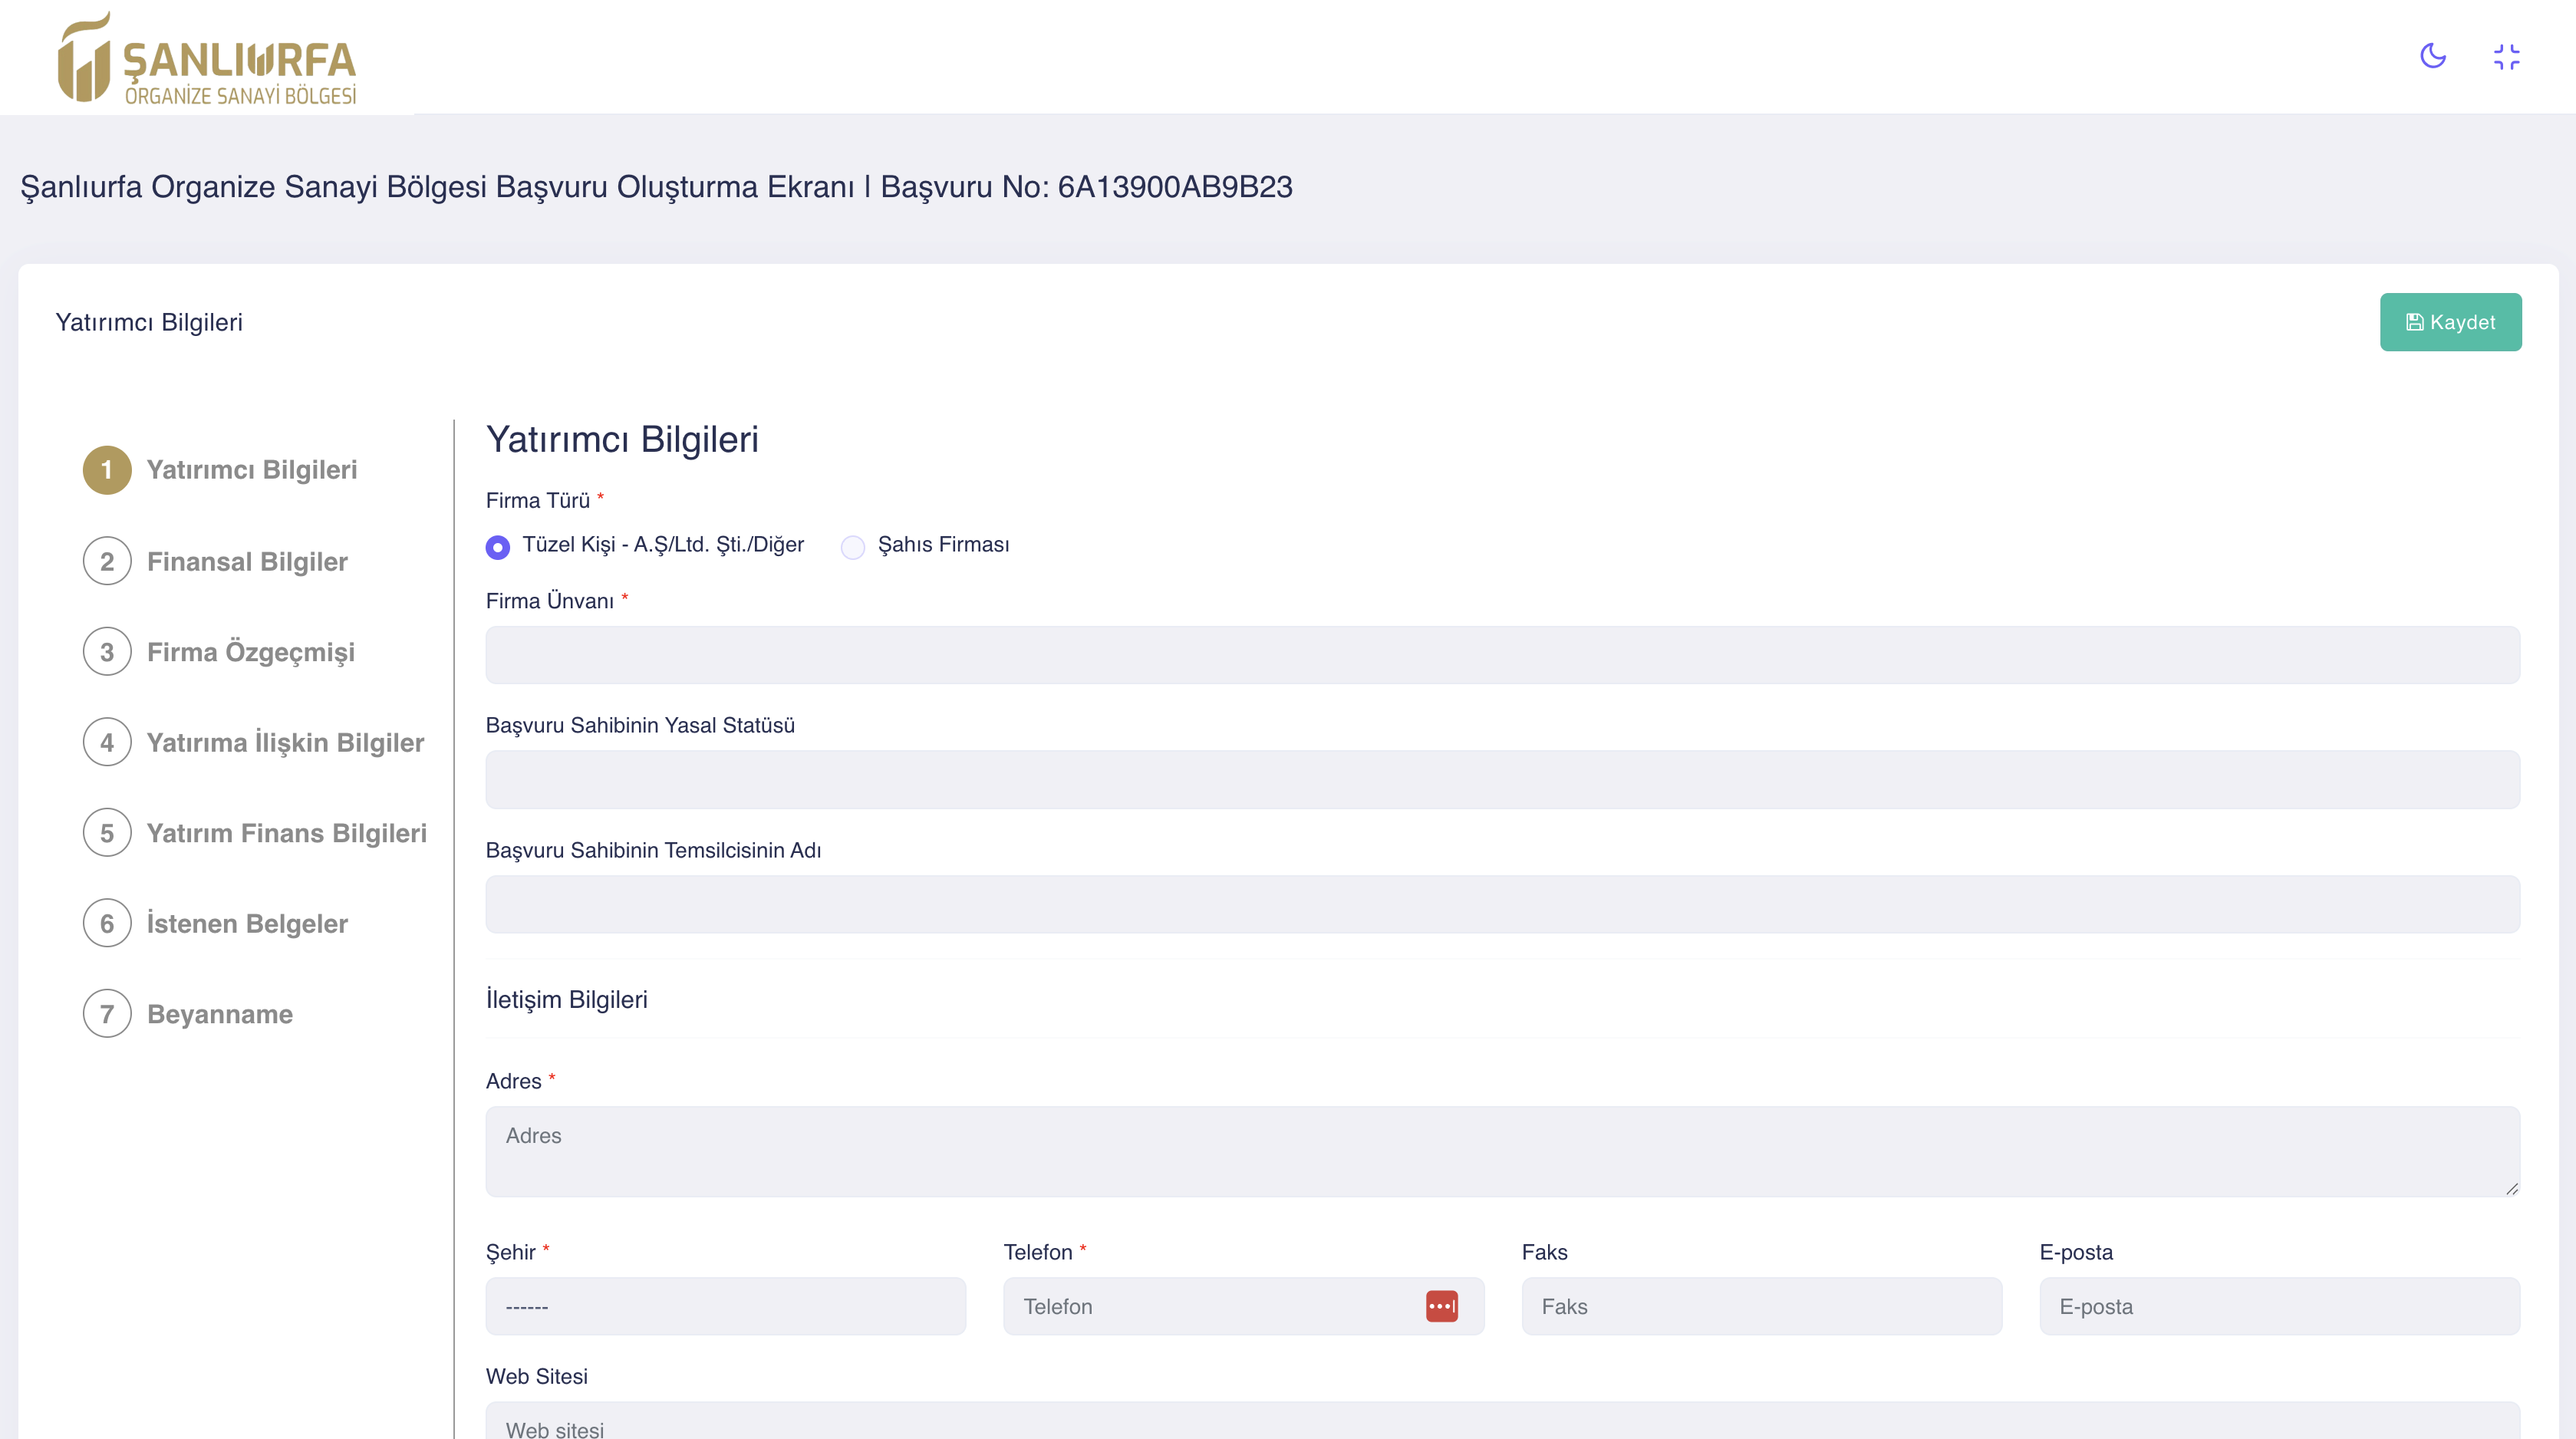Focus Başvuru Sahibinin Yasal Statüsü field

pyautogui.click(x=1502, y=780)
